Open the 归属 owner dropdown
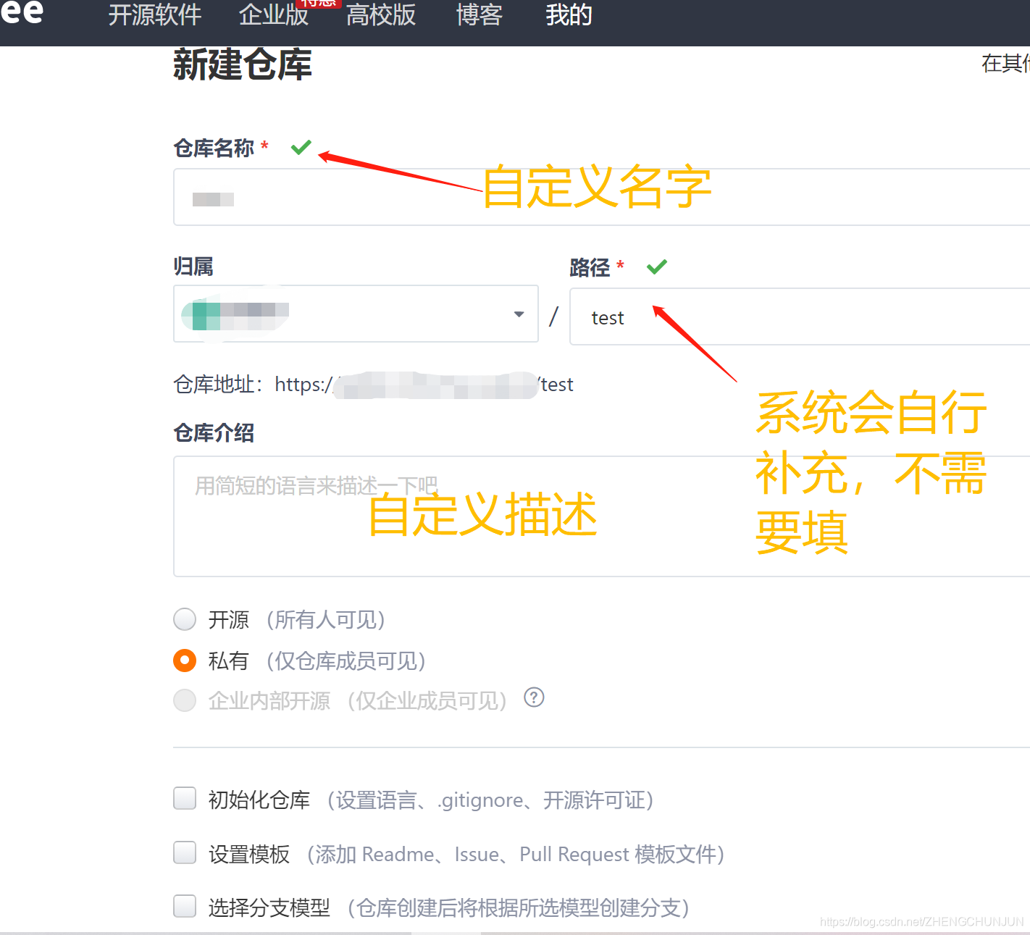 [356, 314]
